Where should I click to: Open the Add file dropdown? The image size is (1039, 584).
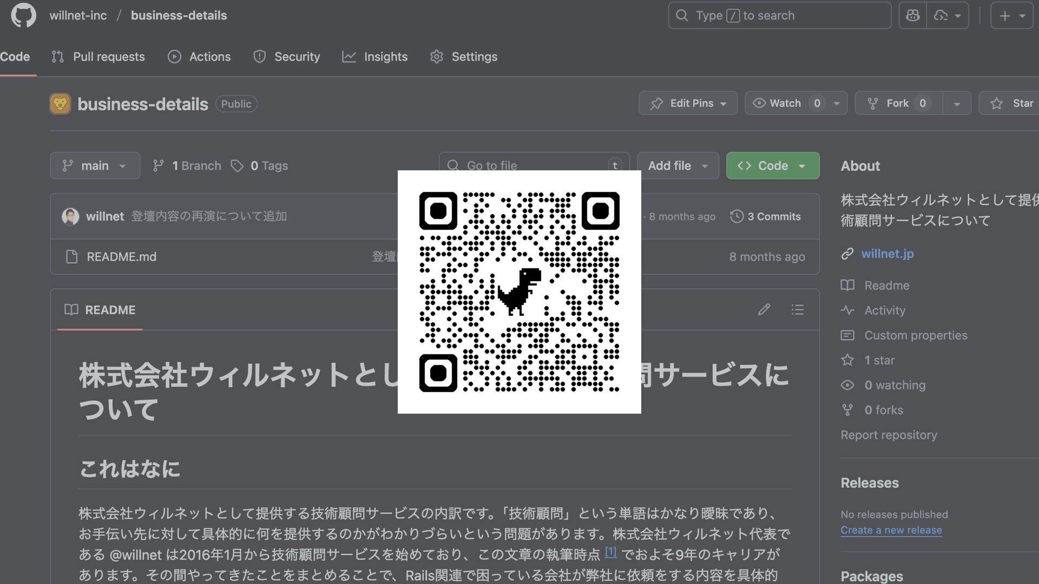[x=678, y=165]
